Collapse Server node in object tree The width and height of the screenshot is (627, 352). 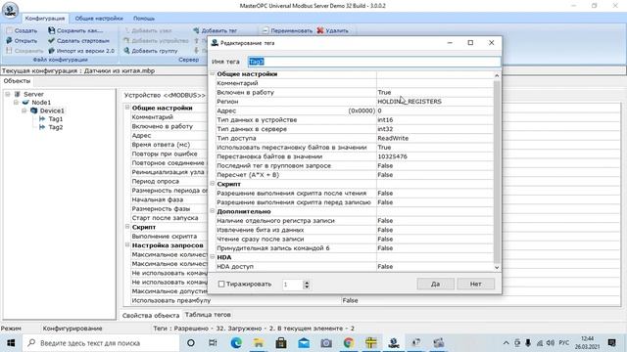(8, 94)
